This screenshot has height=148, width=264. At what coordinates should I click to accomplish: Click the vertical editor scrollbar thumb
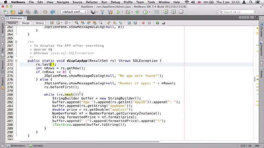[255, 79]
